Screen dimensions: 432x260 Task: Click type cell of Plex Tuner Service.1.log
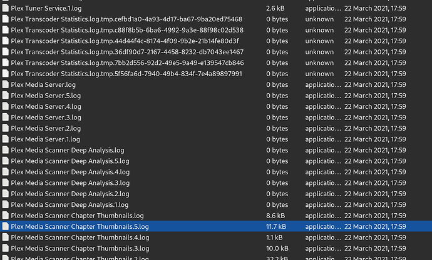[323, 8]
